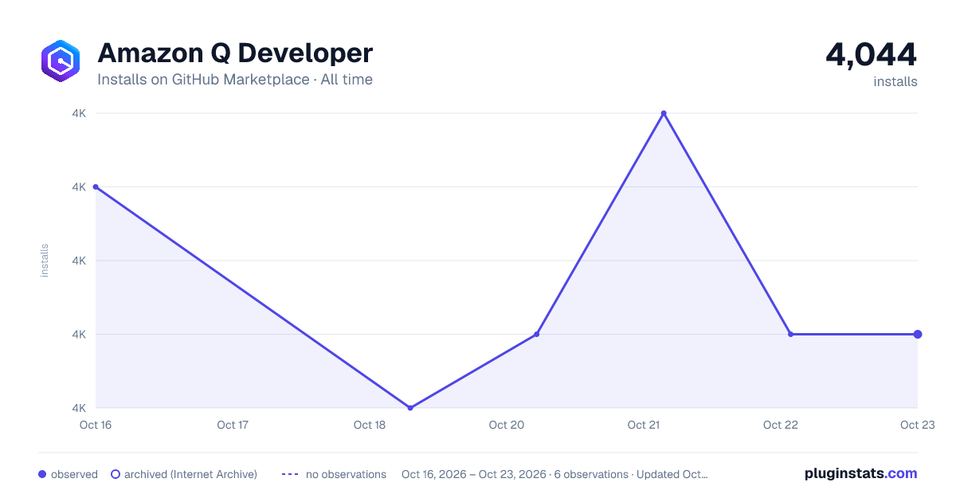Click the dashed no-observations legend marker

point(290,474)
